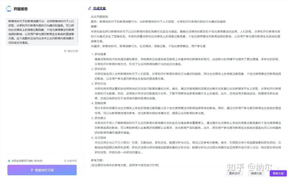This screenshot has height=179, width=288.
Task: Click the purple 复制文案 button
Action: [278, 173]
